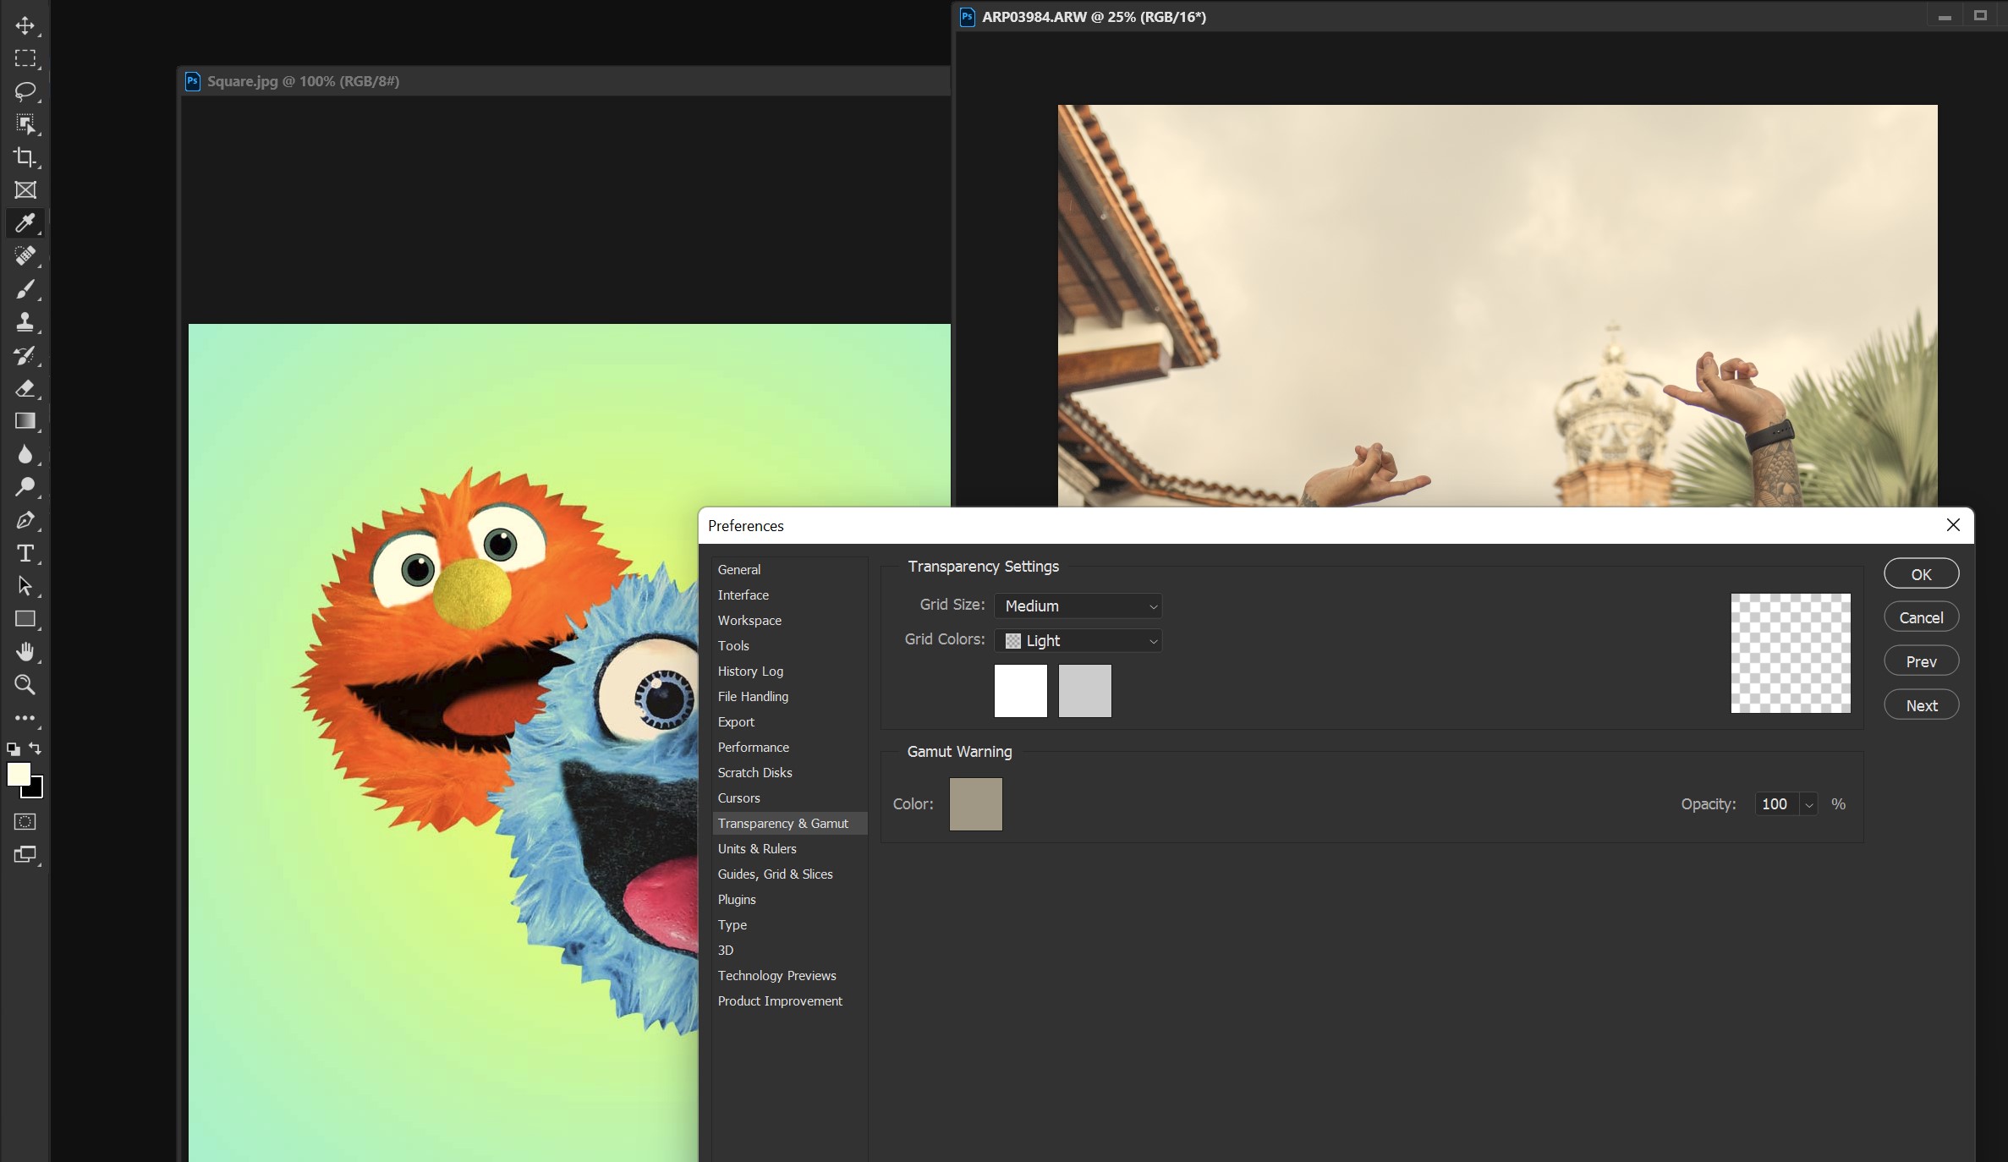Select the Type tool
This screenshot has width=2008, height=1162.
click(25, 554)
